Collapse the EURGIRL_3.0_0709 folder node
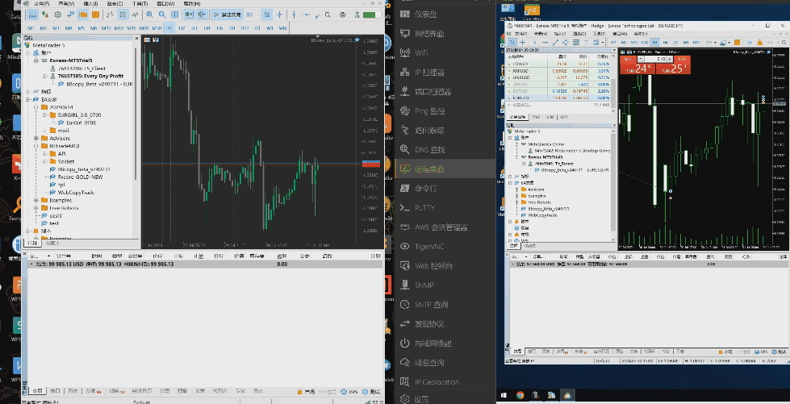790x404 pixels. click(x=43, y=115)
